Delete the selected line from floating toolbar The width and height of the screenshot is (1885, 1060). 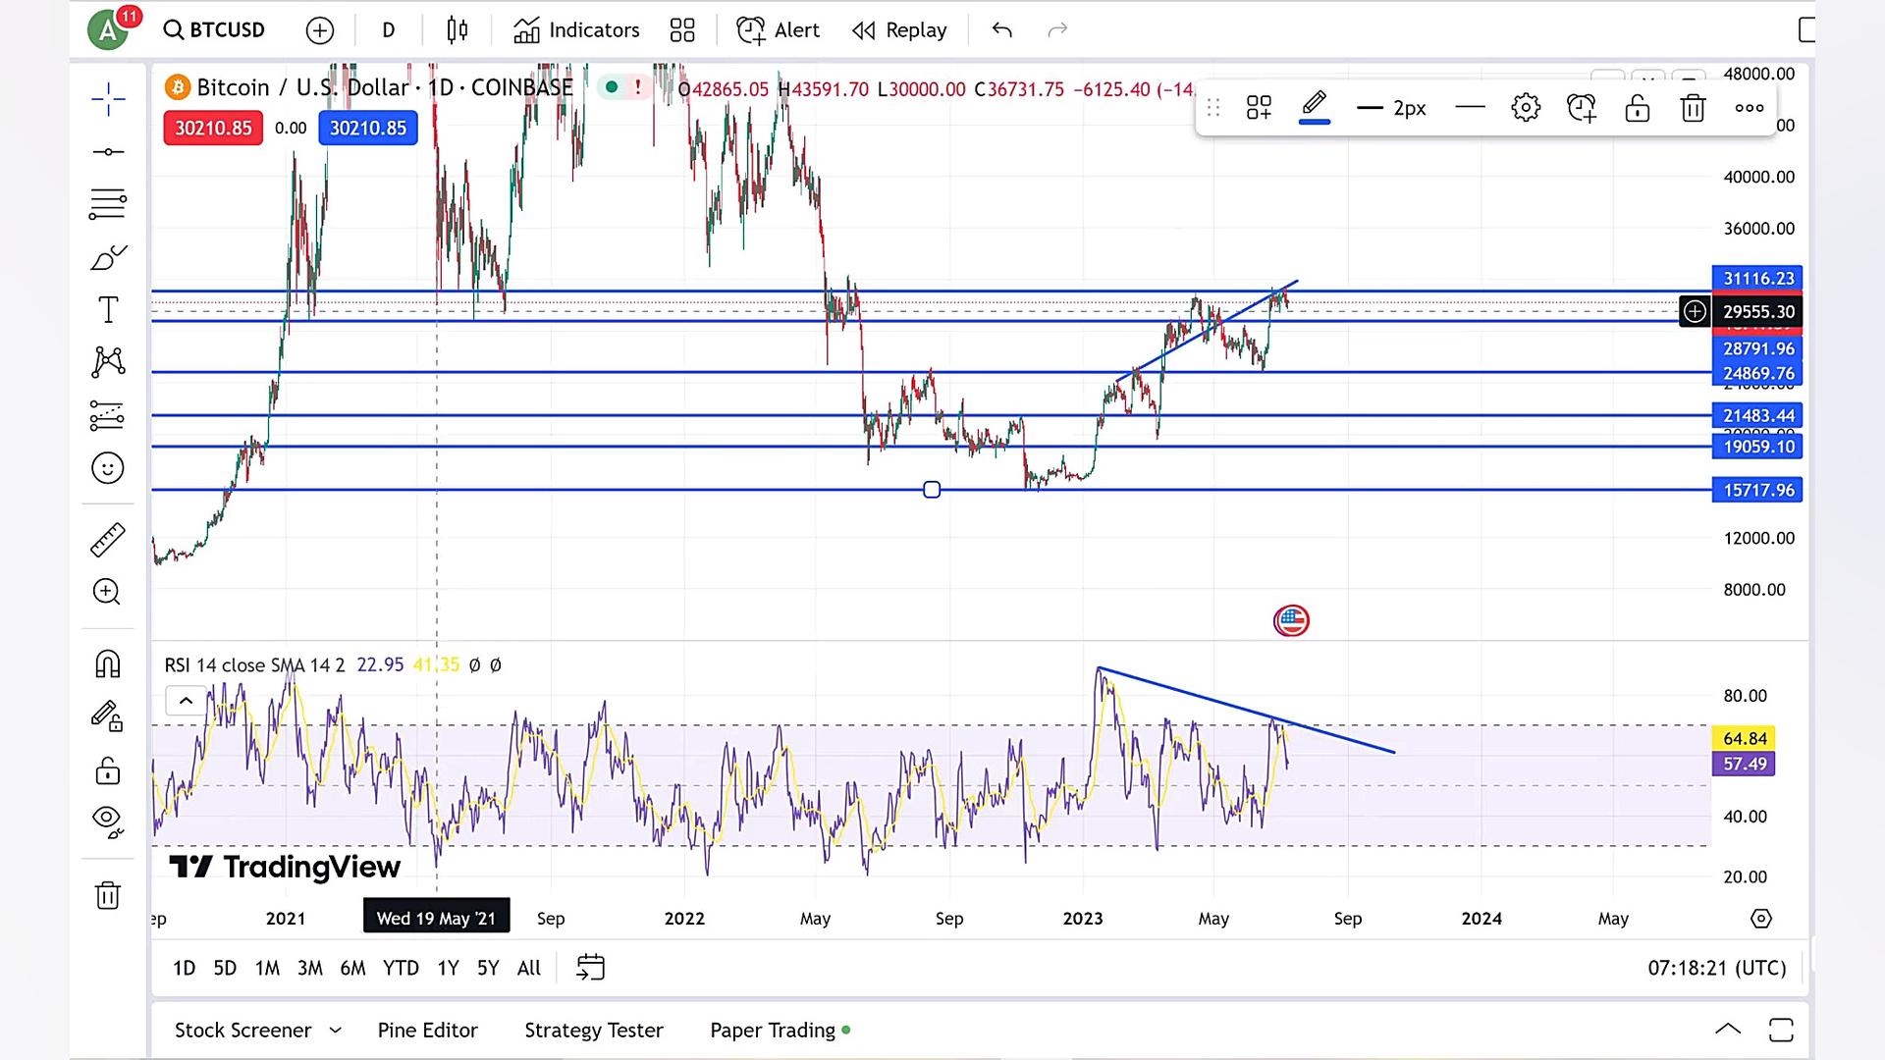[x=1694, y=108]
